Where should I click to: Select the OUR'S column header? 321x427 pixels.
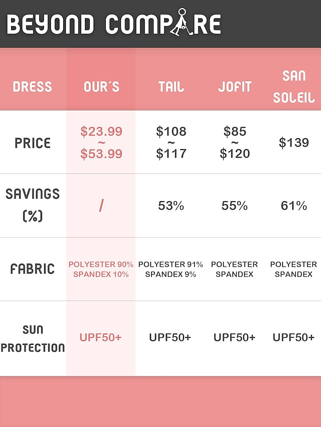coord(101,87)
